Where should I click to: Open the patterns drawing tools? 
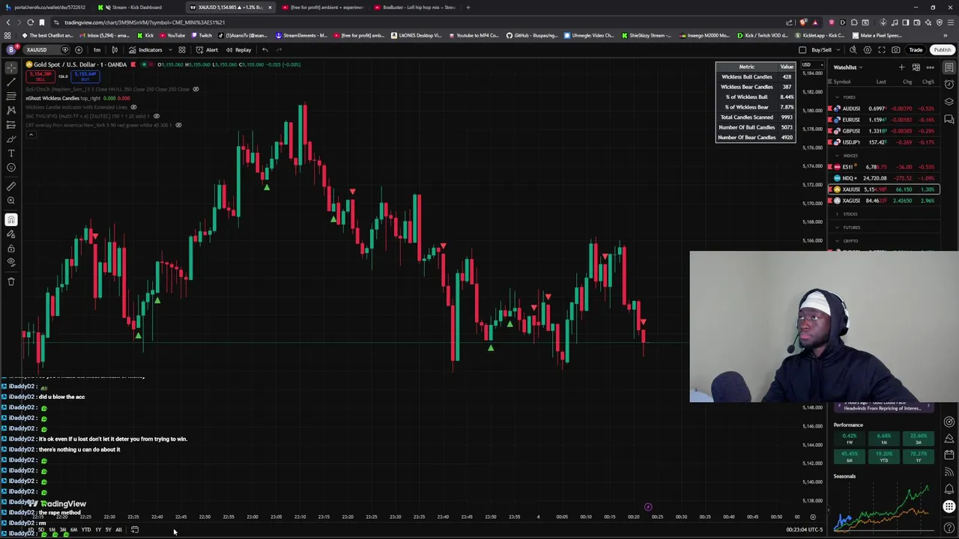[11, 111]
